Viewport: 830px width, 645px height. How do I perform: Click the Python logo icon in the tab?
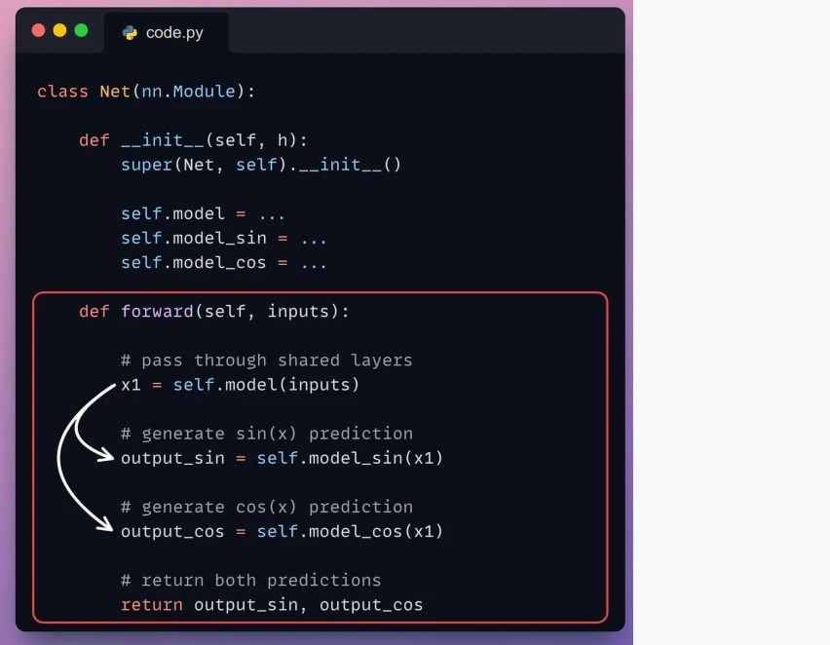(x=130, y=33)
